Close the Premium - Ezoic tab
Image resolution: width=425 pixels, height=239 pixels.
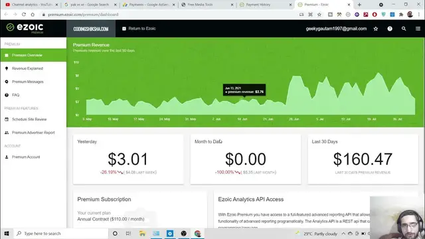(349, 5)
